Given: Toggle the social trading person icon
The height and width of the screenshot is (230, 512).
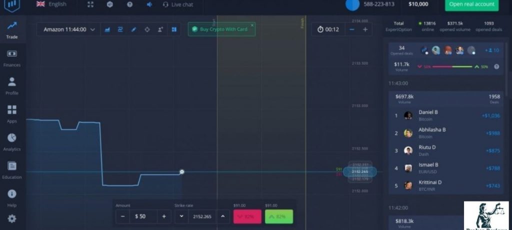Looking at the screenshot, I should pos(160,29).
